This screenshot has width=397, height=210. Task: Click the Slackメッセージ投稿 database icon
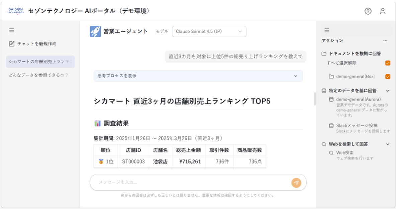point(331,126)
